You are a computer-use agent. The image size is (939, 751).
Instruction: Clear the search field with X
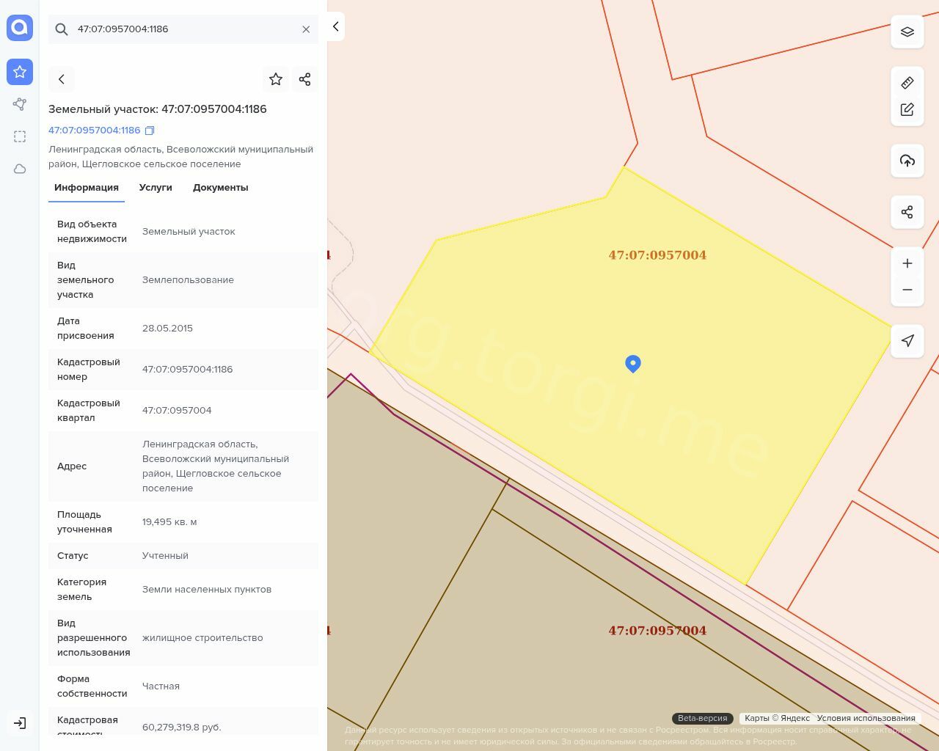tap(306, 29)
